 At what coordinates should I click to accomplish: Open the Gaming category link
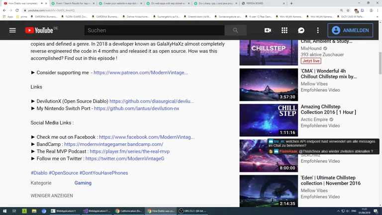point(83,183)
